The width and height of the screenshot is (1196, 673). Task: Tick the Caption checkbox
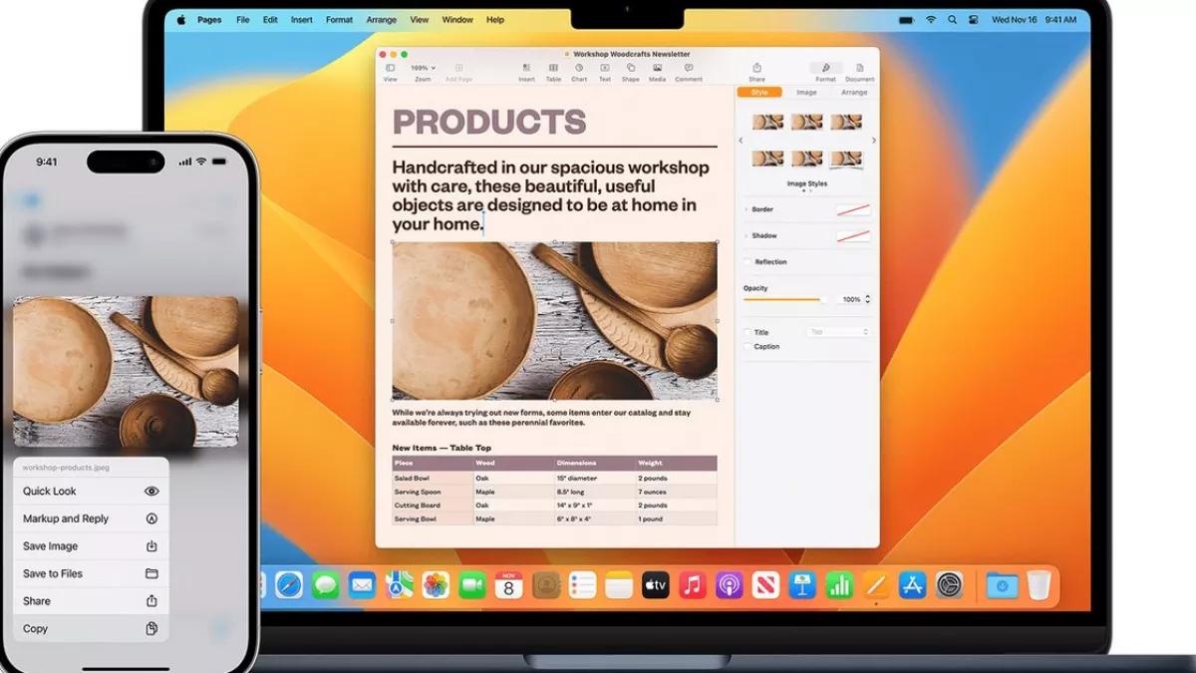pyautogui.click(x=747, y=347)
